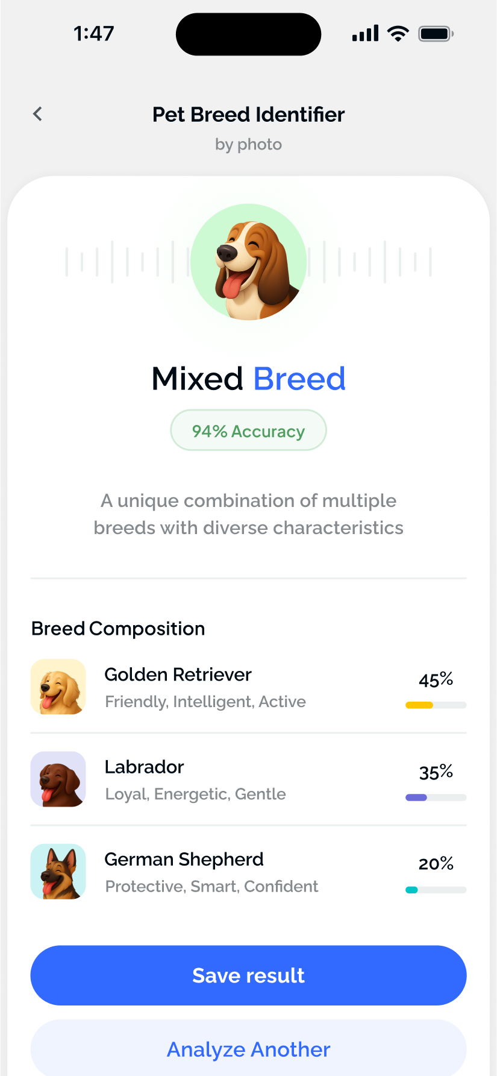The height and width of the screenshot is (1076, 497).
Task: Tap the Golden Retriever dog icon
Action: tap(58, 687)
